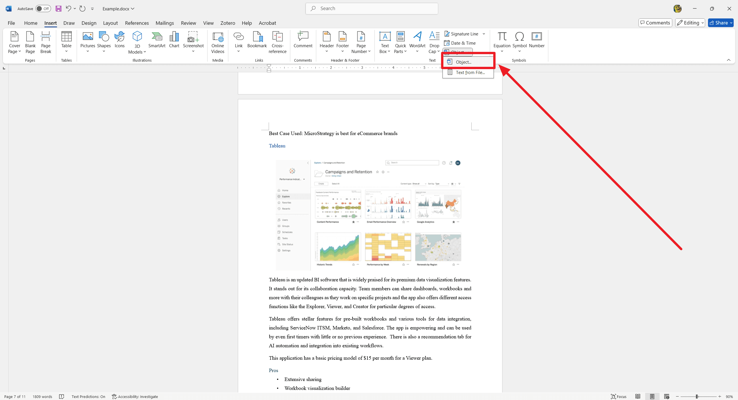Insert a SmartArt graphic
The height and width of the screenshot is (400, 738).
pos(157,40)
